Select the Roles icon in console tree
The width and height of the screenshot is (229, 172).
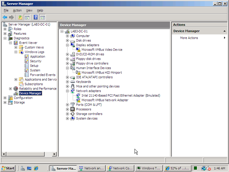10,29
